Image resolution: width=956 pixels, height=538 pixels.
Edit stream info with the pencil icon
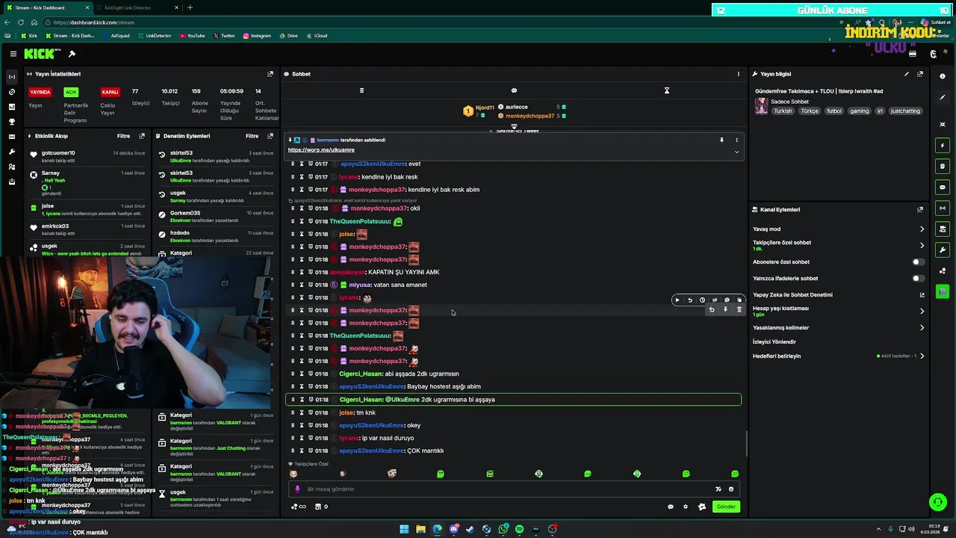click(907, 74)
